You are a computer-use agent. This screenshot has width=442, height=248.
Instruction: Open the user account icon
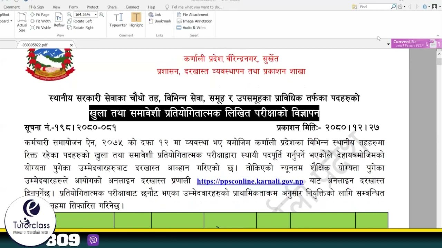click(x=434, y=7)
